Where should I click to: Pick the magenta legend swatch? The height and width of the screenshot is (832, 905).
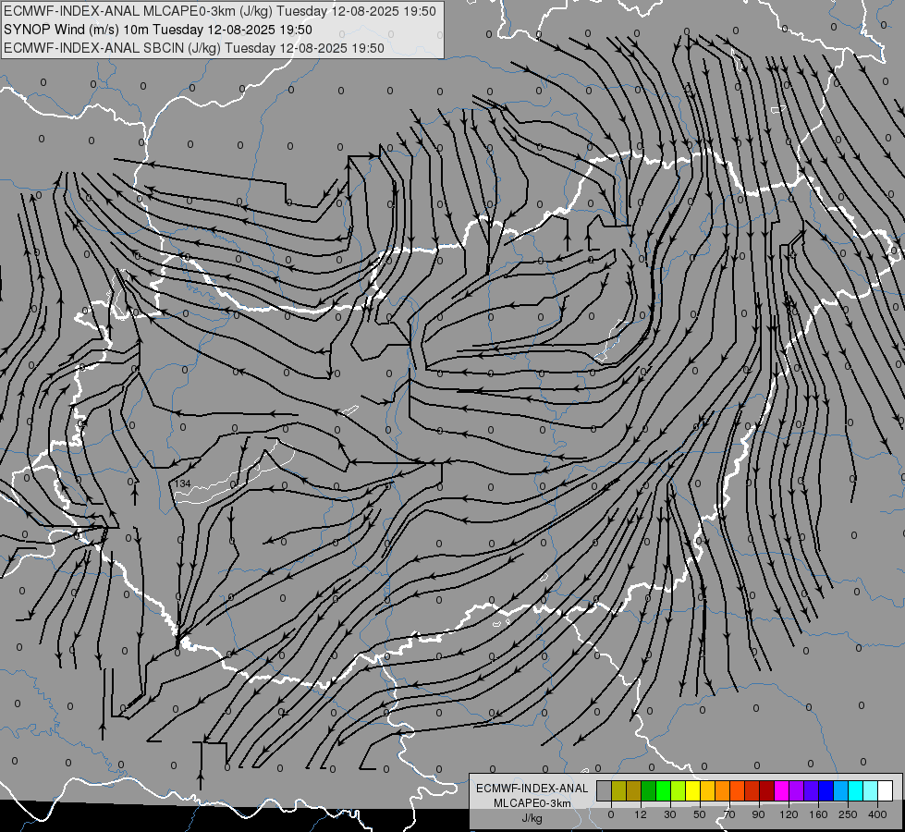[782, 790]
